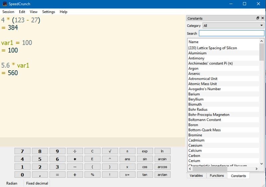The width and height of the screenshot is (266, 187).
Task: Switch to the Functions tab
Action: [x=217, y=176]
